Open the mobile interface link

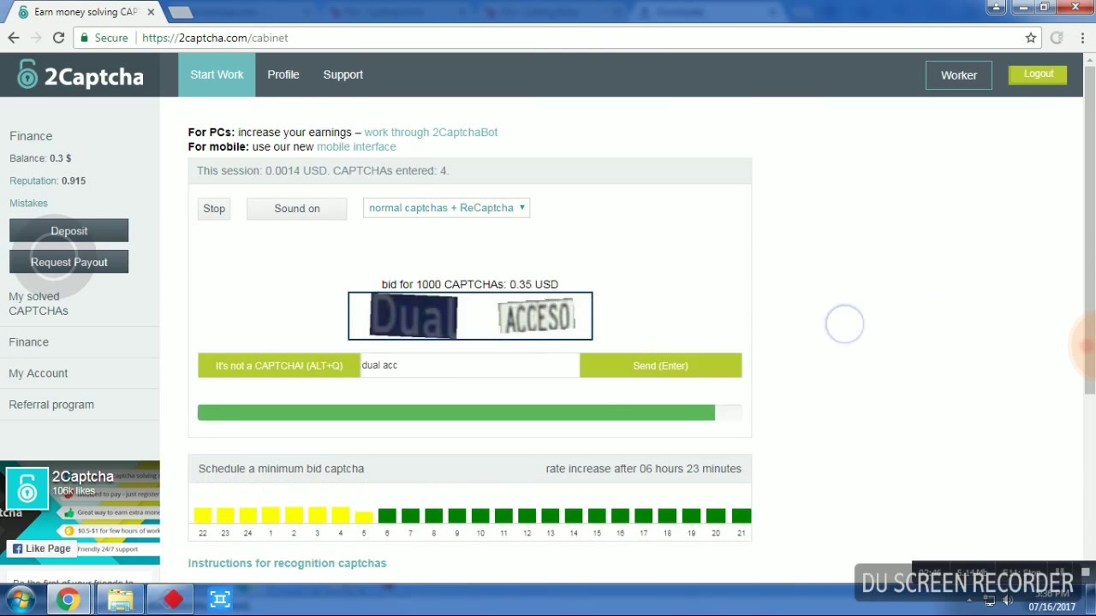(x=356, y=147)
